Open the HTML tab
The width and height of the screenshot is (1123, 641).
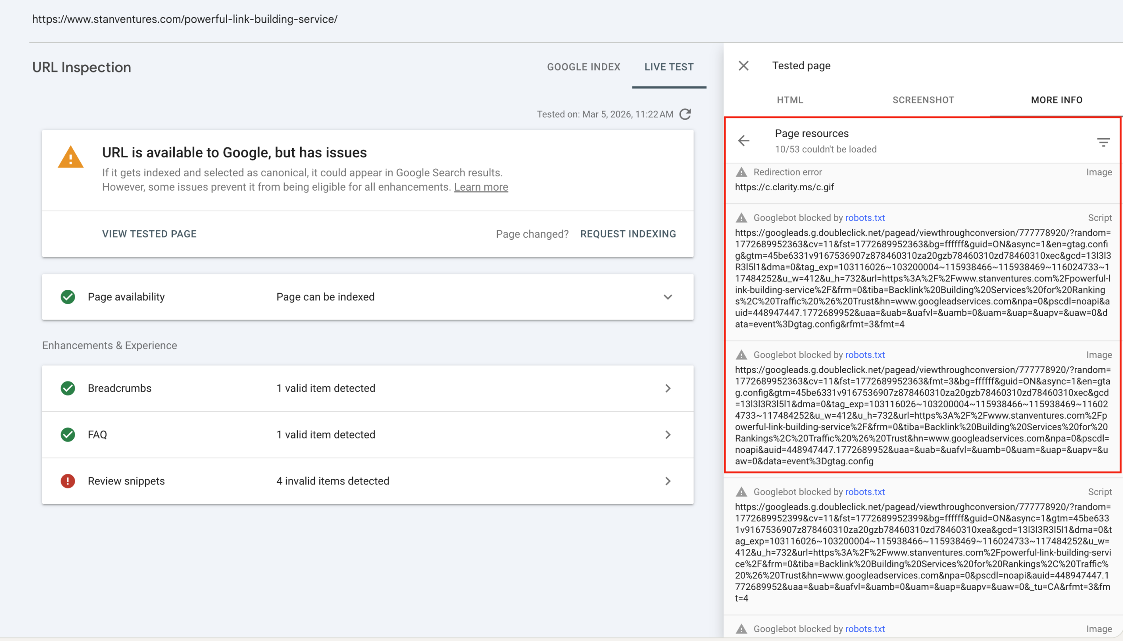coord(790,100)
